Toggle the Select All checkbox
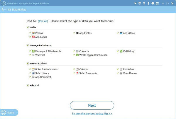This screenshot has width=176, height=119. [28, 85]
